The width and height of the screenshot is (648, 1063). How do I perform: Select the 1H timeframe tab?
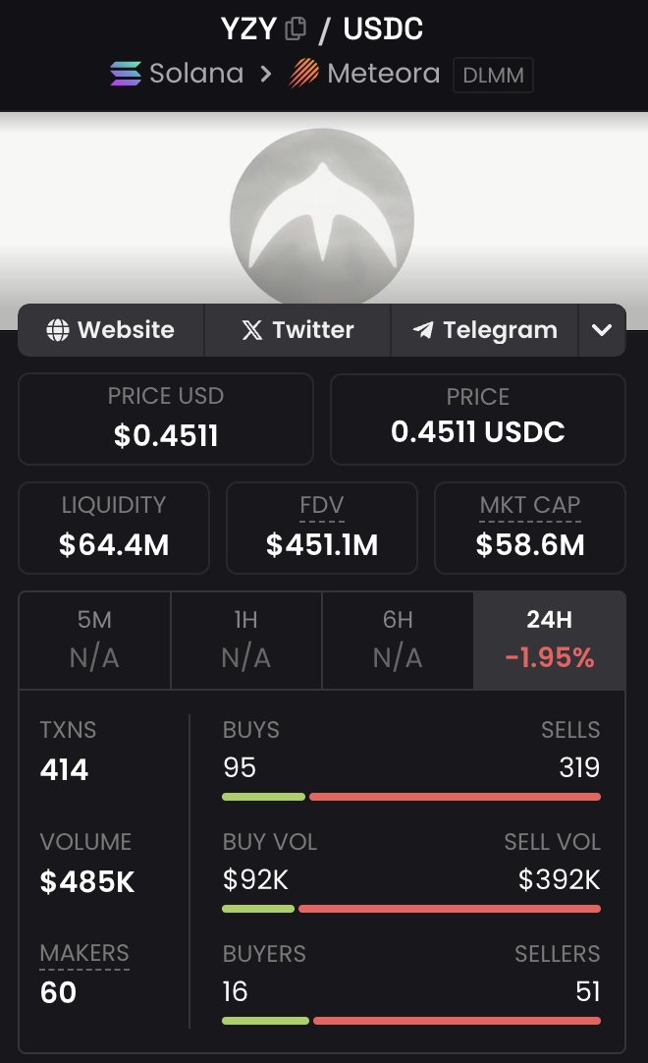246,640
